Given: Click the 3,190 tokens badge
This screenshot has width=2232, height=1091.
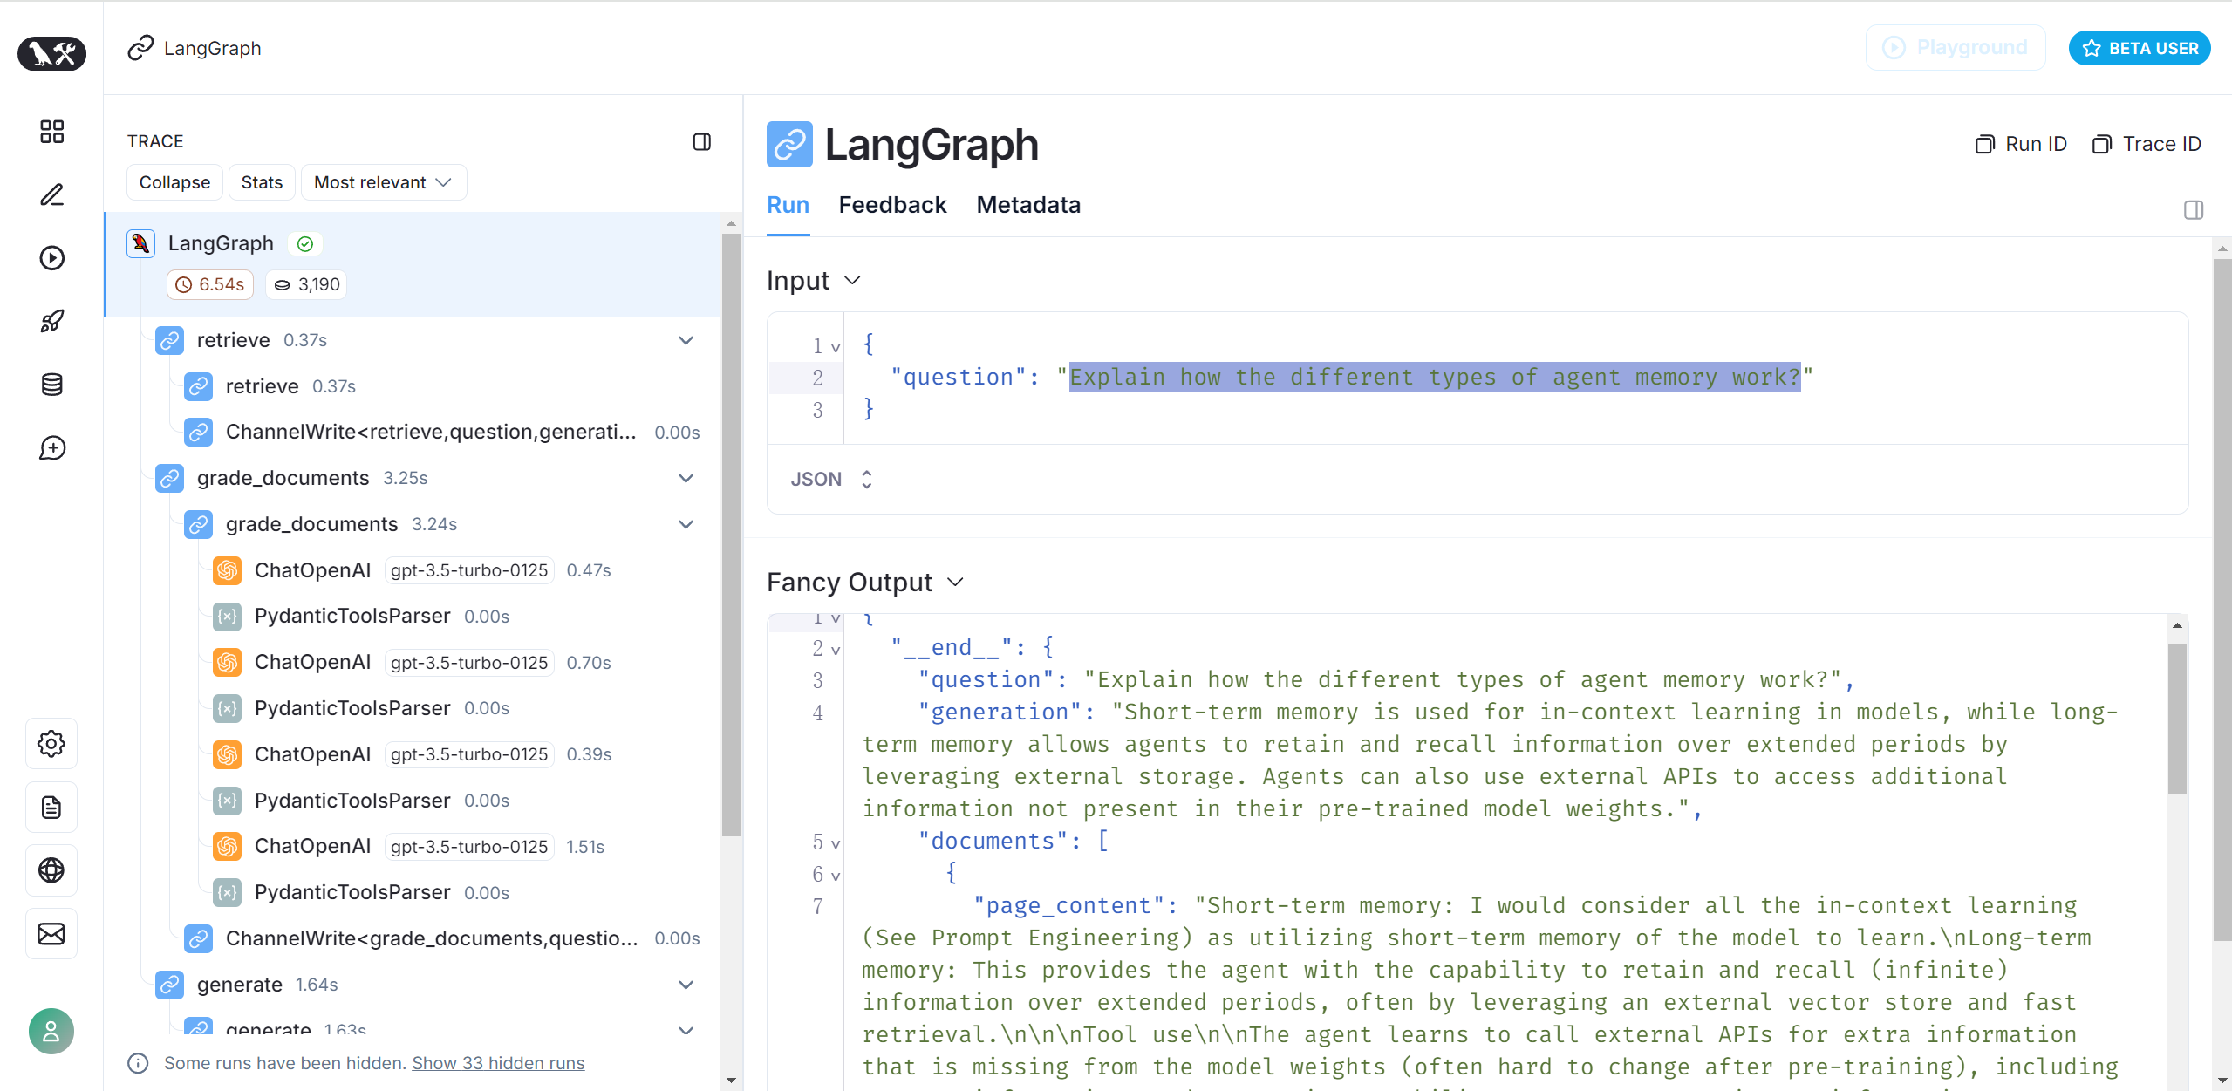Looking at the screenshot, I should [306, 284].
